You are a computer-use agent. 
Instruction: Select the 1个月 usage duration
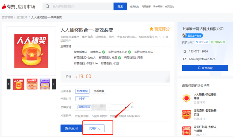(82, 99)
